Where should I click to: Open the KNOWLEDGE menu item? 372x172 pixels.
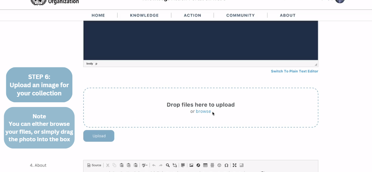pos(144,15)
